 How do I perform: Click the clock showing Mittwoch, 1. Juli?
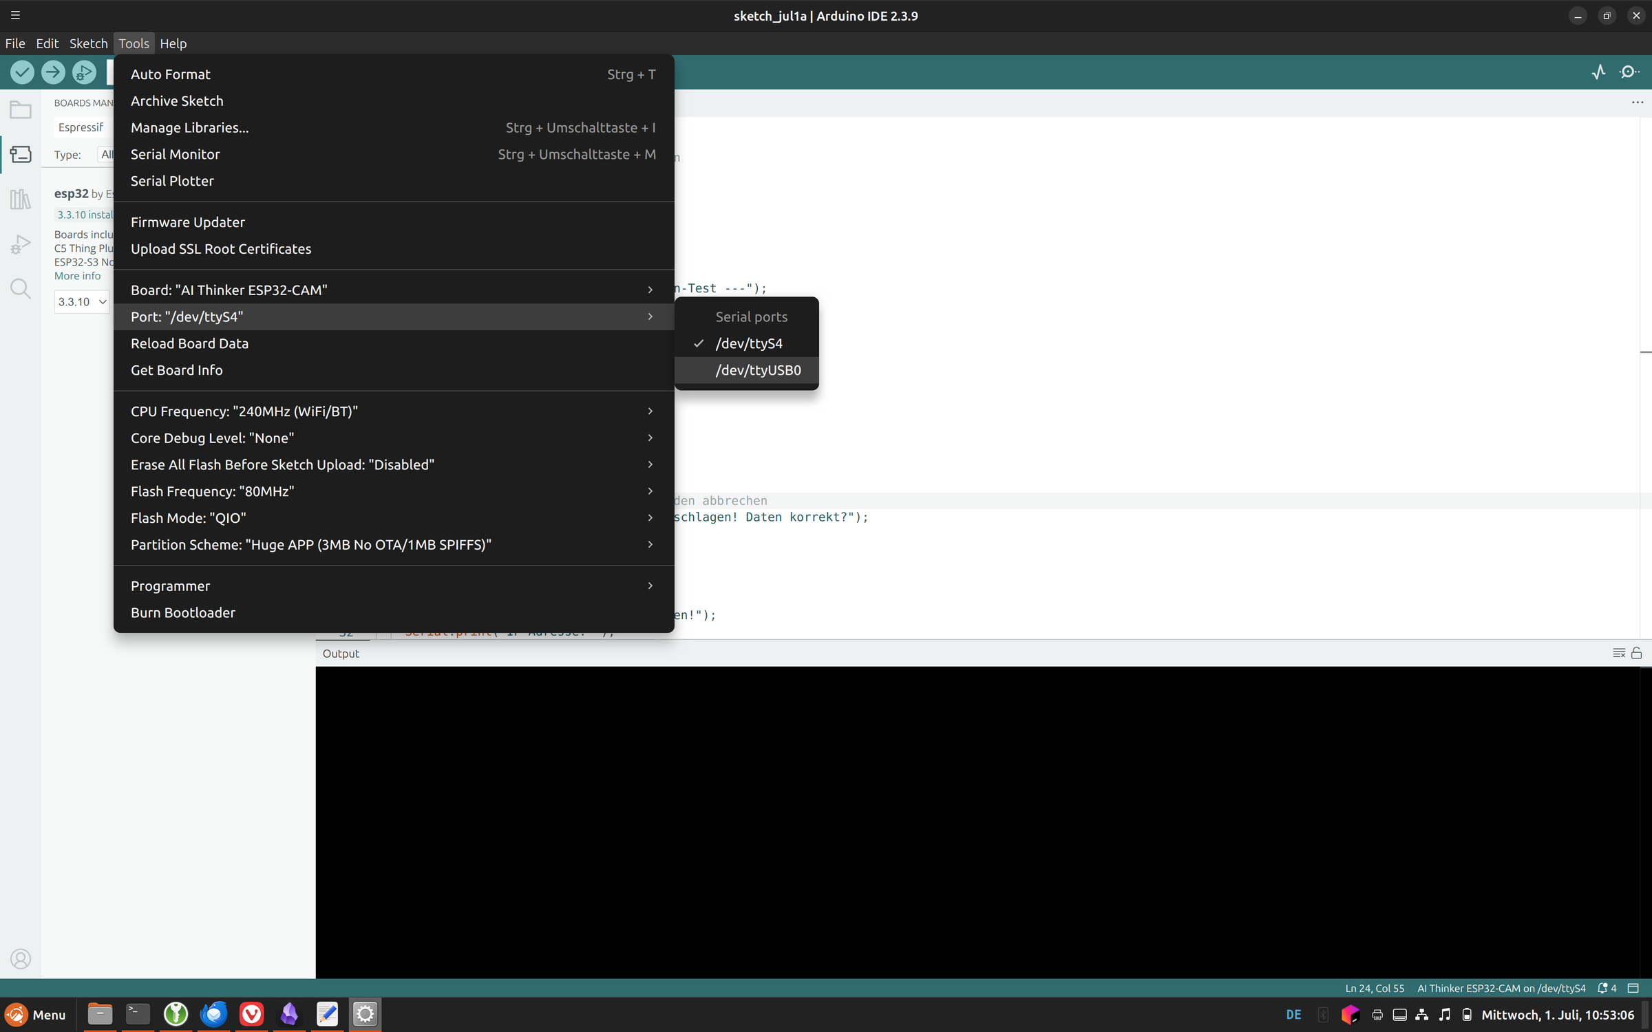coord(1558,1014)
